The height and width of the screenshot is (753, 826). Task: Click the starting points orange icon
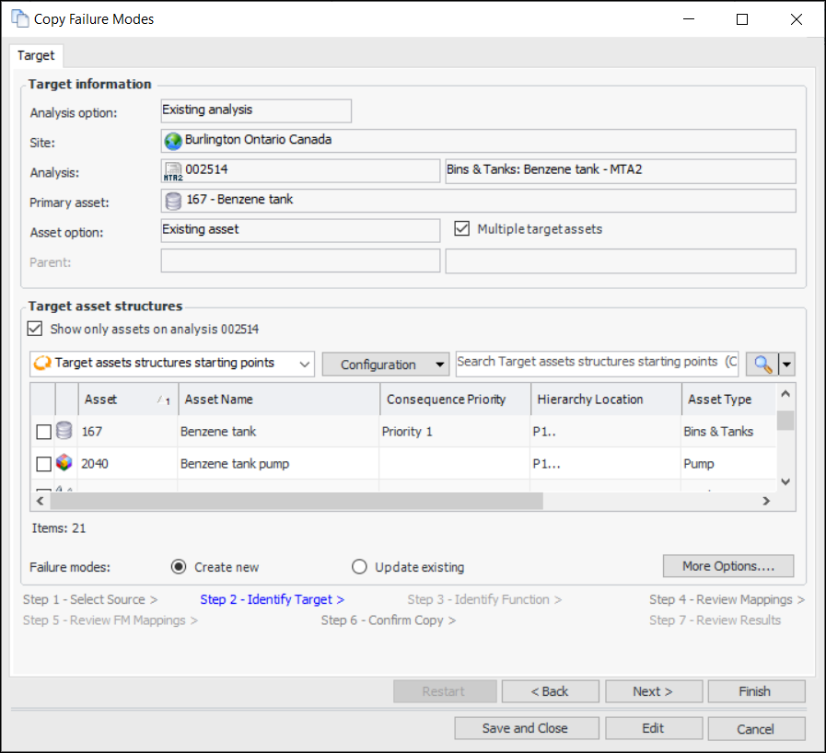pyautogui.click(x=42, y=364)
